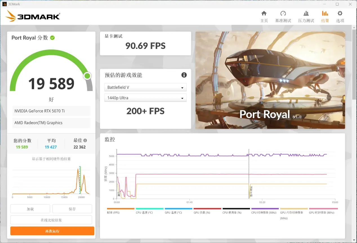357x243 pixels.
Task: Toggle the CPU 时钟频率 (MHz) purple legend entry
Action: (265, 211)
